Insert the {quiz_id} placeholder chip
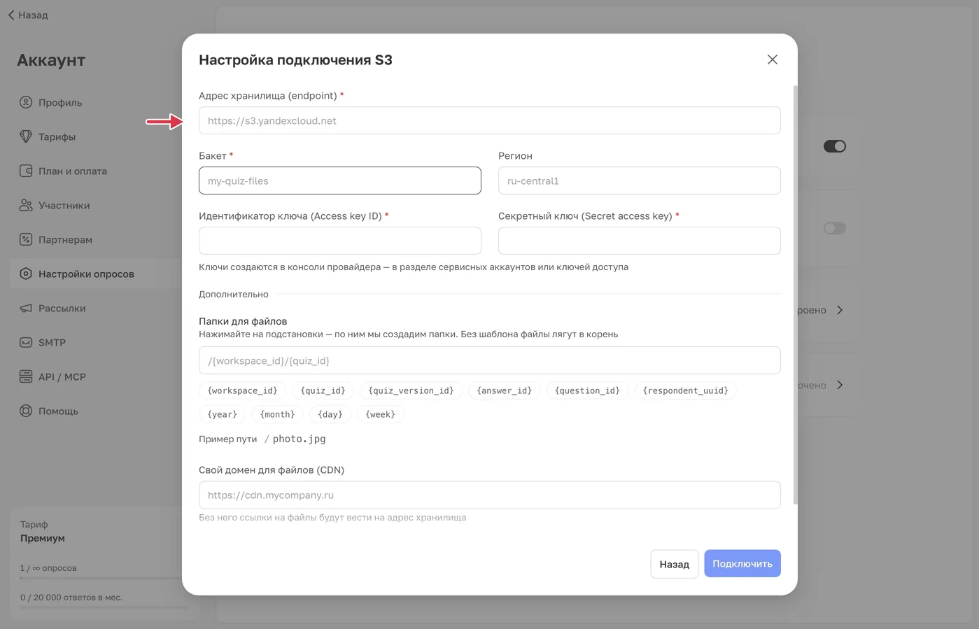 [x=323, y=390]
